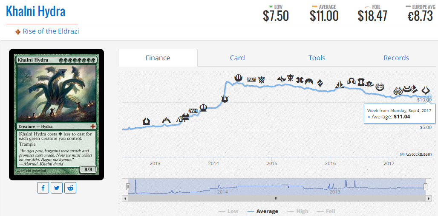Toggle the Foil series in chart legend
The height and width of the screenshot is (216, 438).
point(330,211)
